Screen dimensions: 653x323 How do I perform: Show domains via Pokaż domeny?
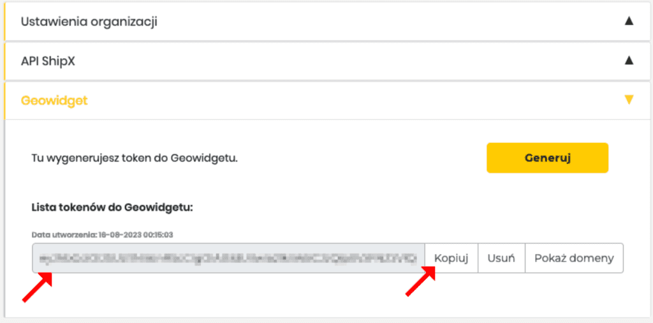(x=574, y=258)
